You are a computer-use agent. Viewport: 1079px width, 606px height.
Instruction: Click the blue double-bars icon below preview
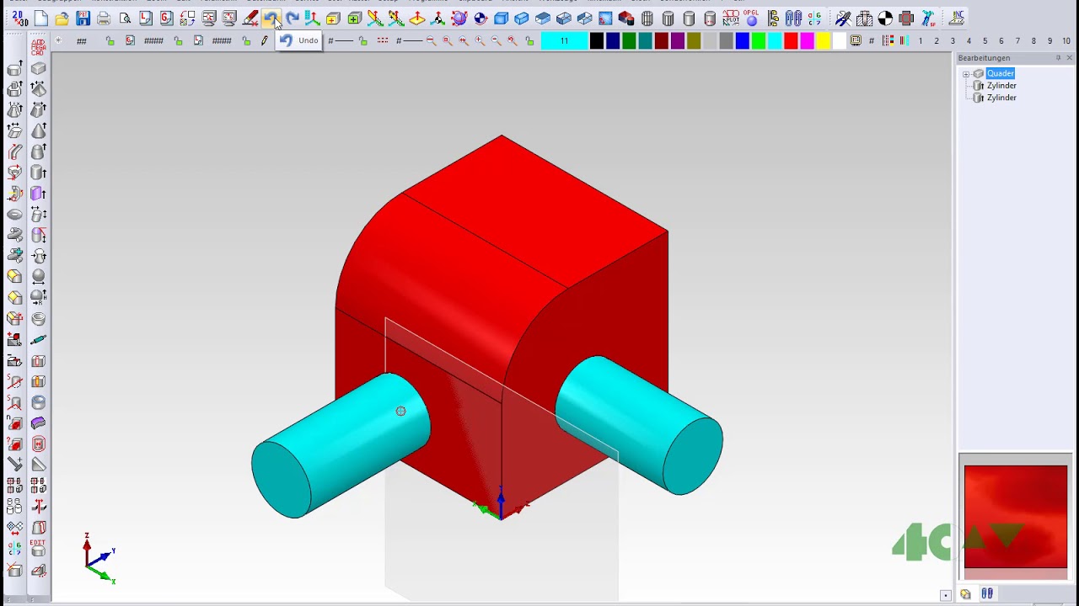[987, 593]
